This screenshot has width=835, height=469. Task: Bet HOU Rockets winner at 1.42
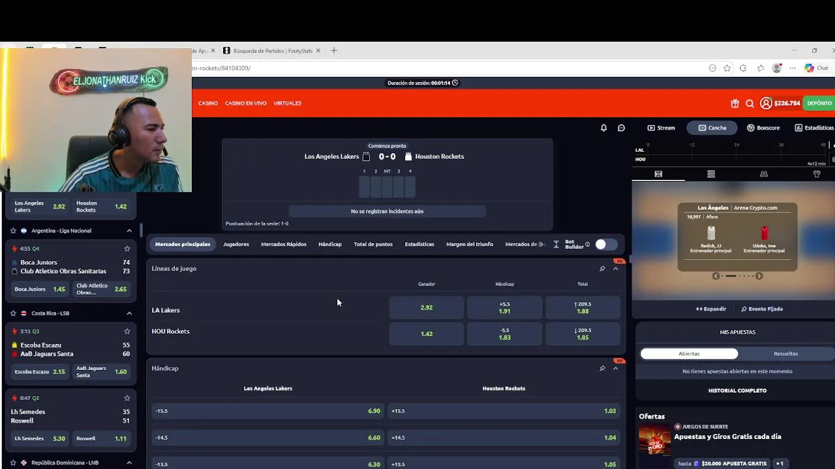427,334
